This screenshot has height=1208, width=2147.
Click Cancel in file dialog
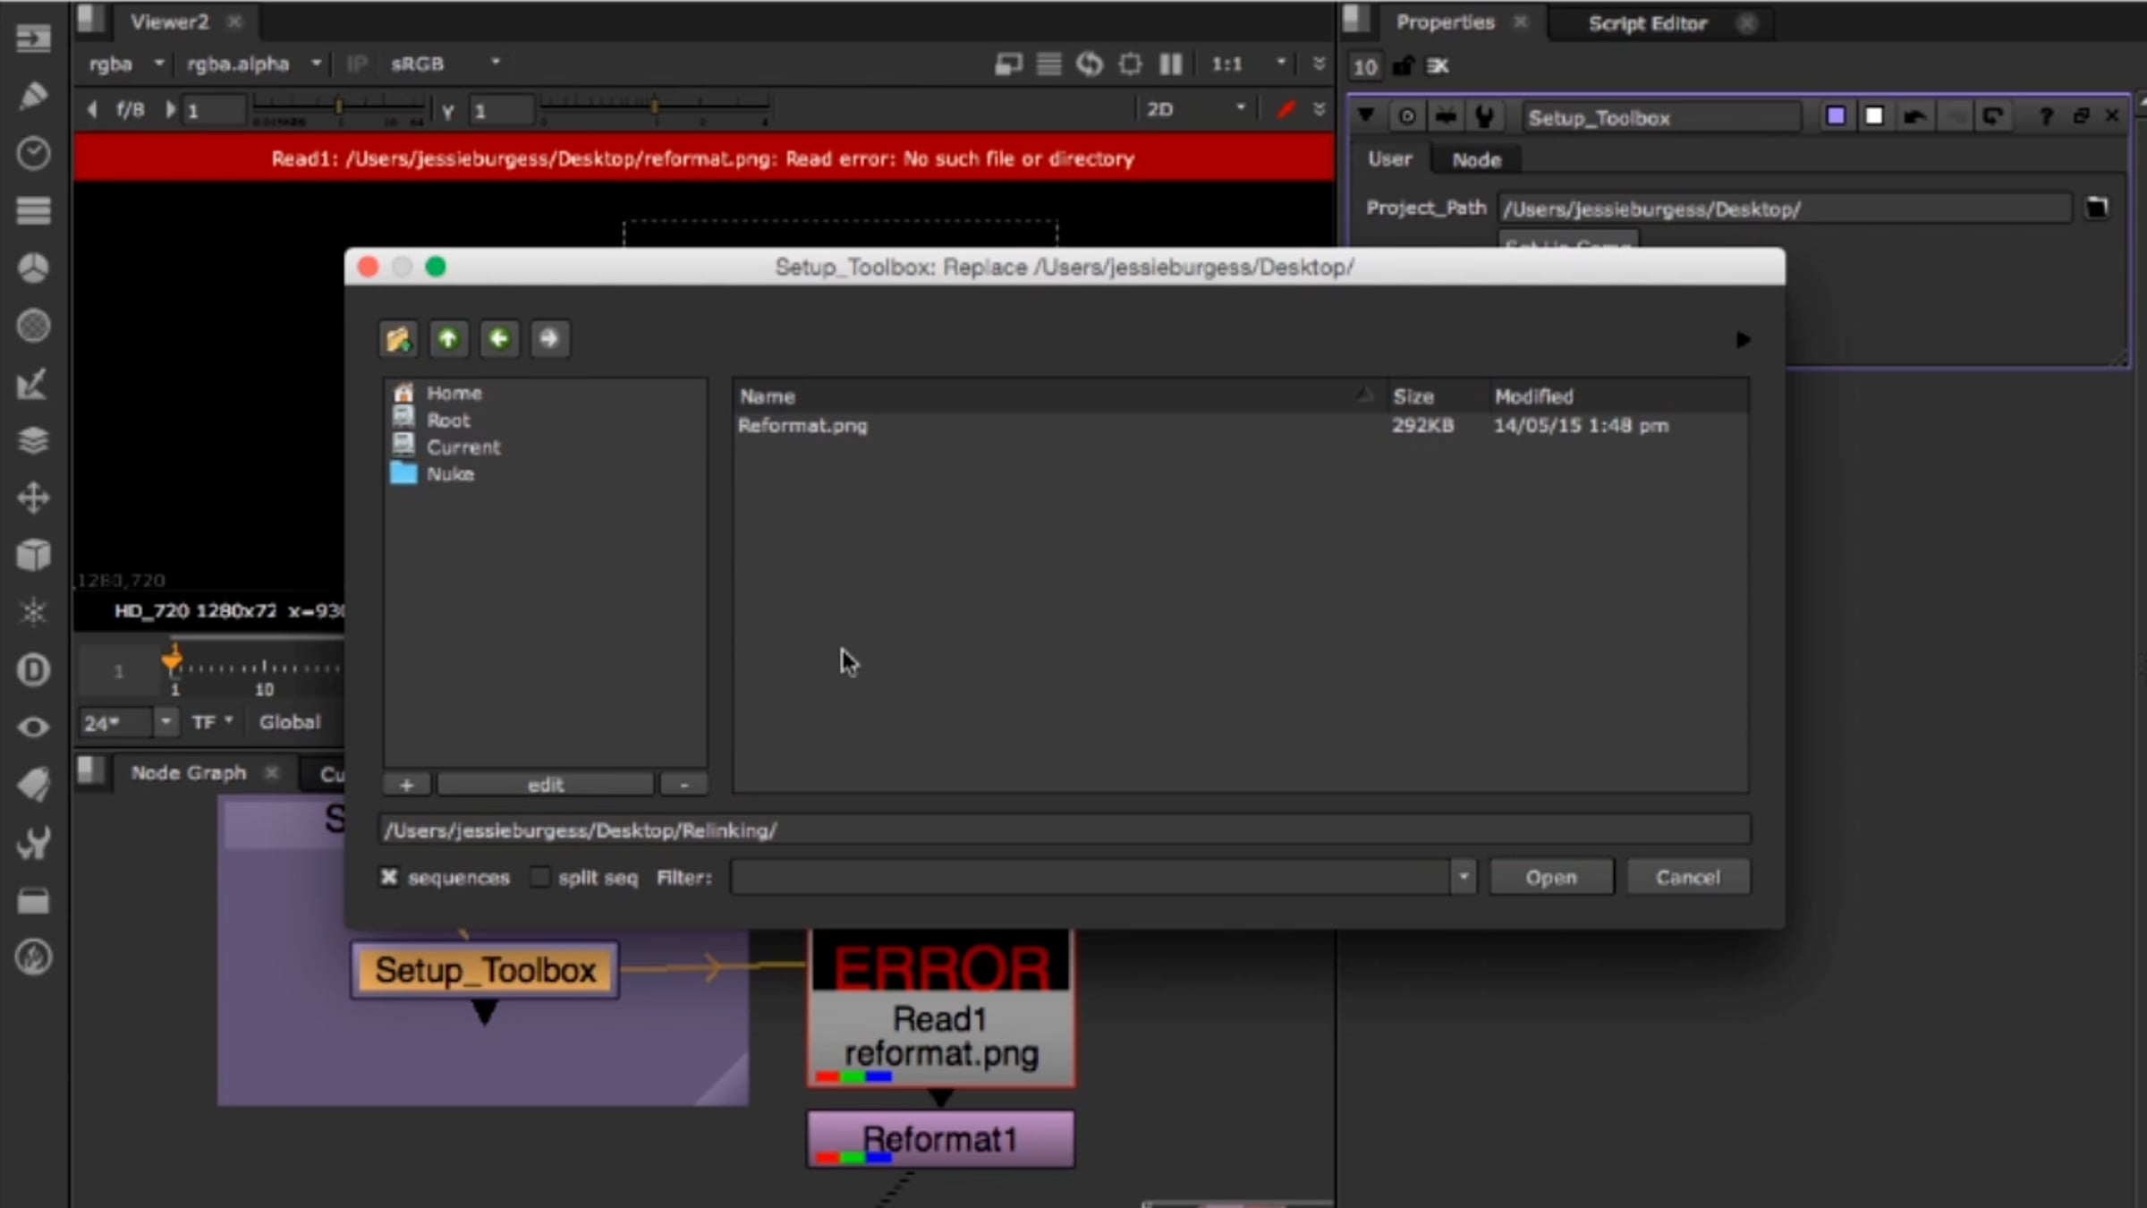pos(1687,877)
